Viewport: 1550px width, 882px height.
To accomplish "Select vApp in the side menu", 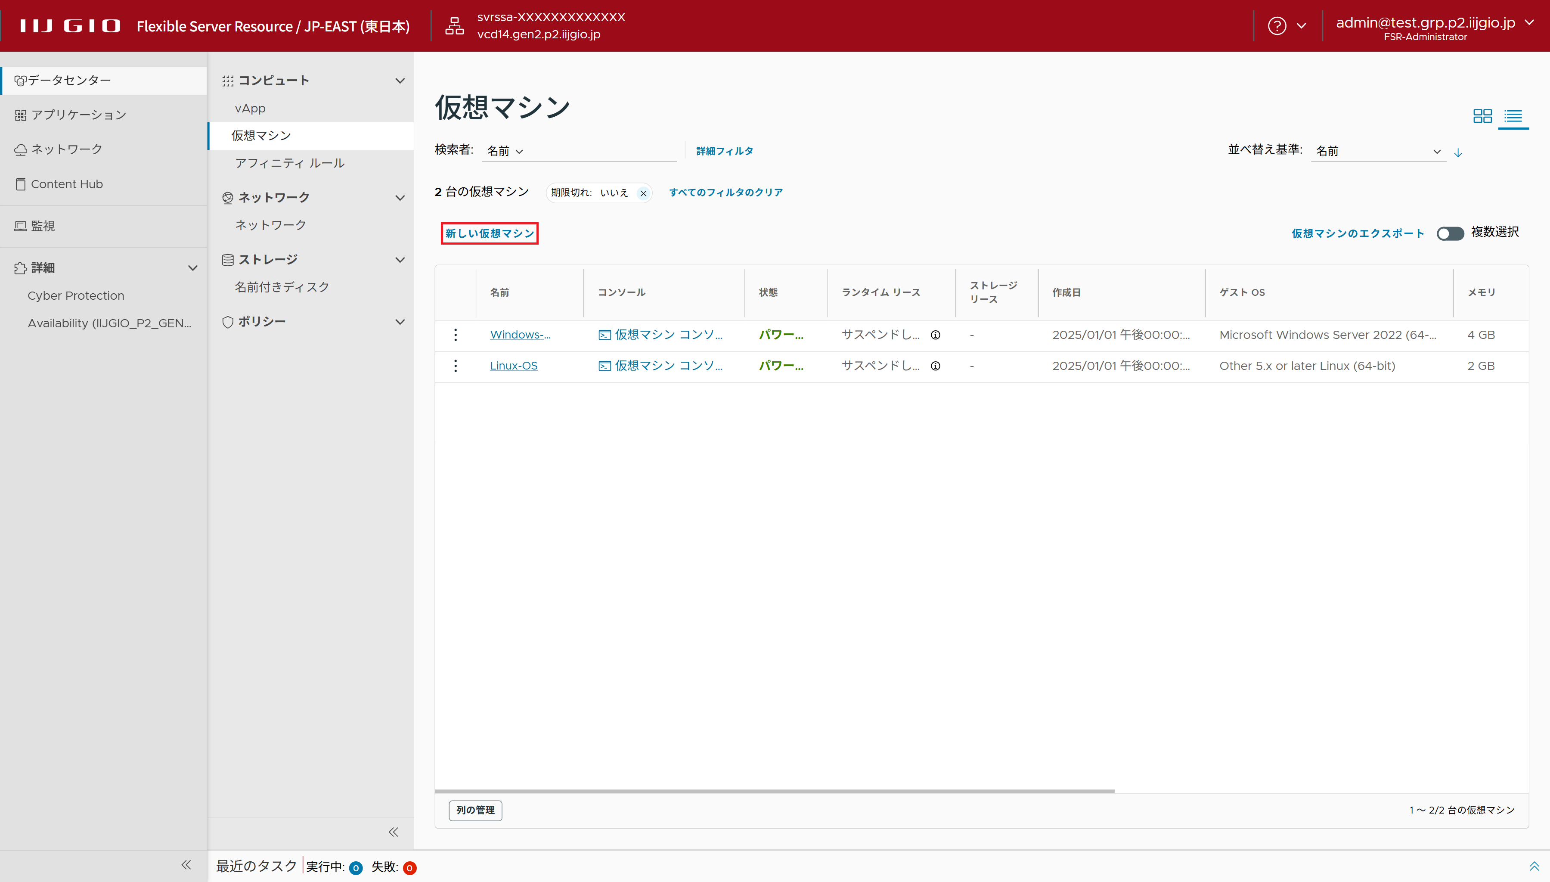I will (x=250, y=109).
